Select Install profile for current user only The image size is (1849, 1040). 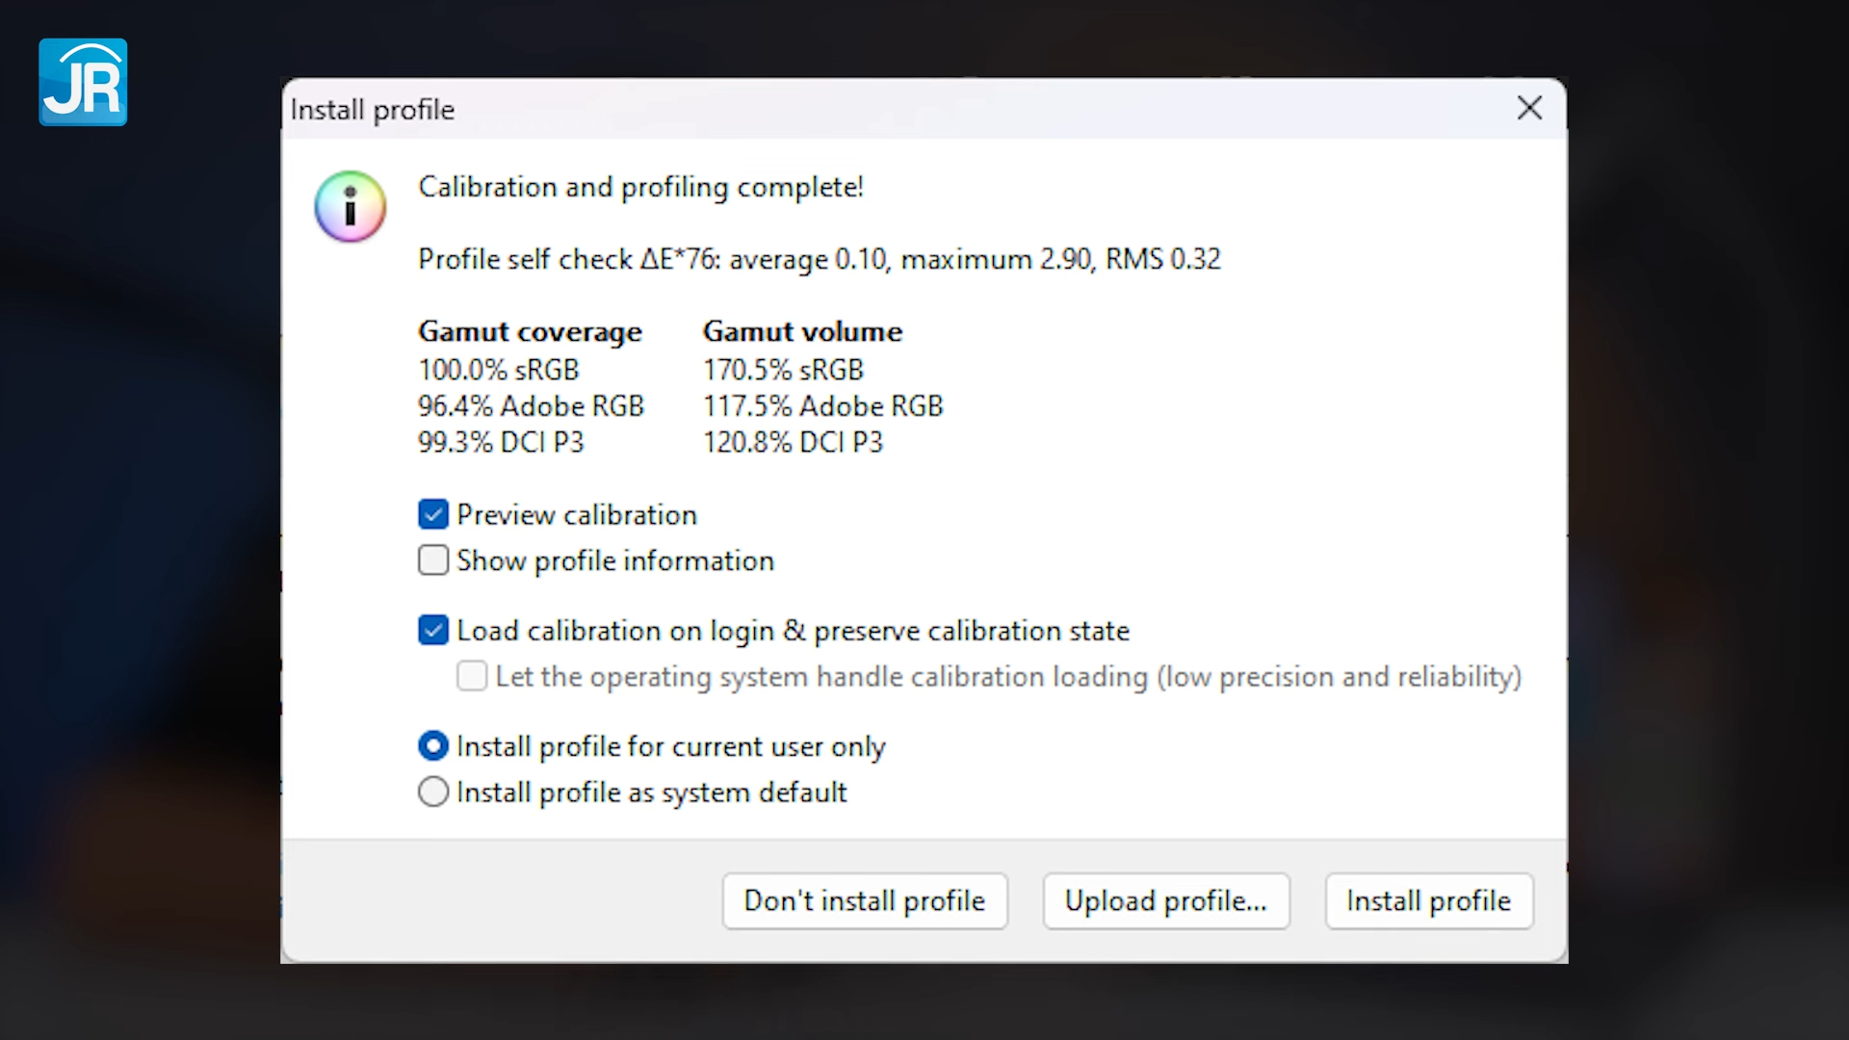tap(433, 745)
